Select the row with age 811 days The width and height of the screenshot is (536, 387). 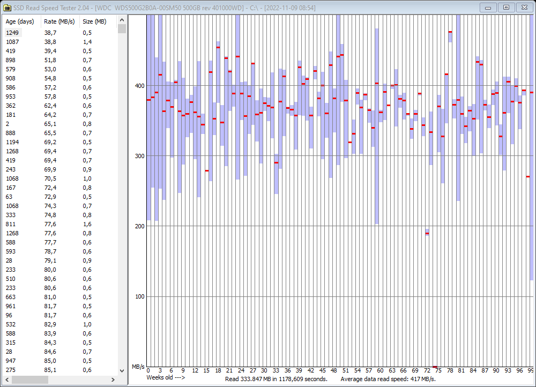click(x=60, y=224)
